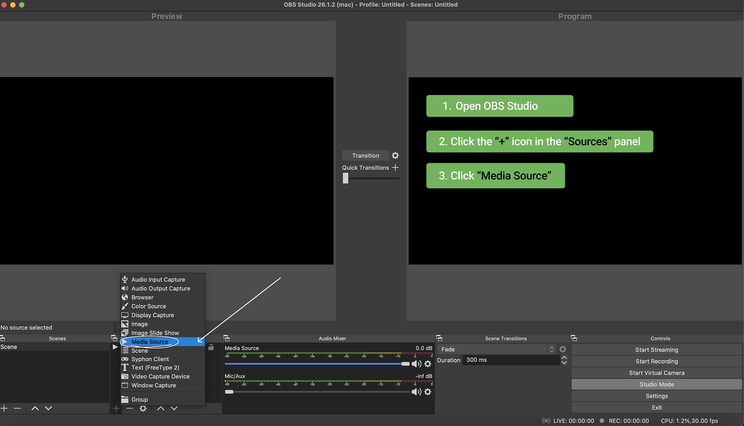Click the Studio Mode button in Controls
Image resolution: width=744 pixels, height=426 pixels.
coord(657,384)
